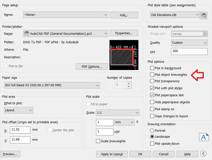Click the Y offset field
Viewport: 212px width, 160px height.
[20, 140]
